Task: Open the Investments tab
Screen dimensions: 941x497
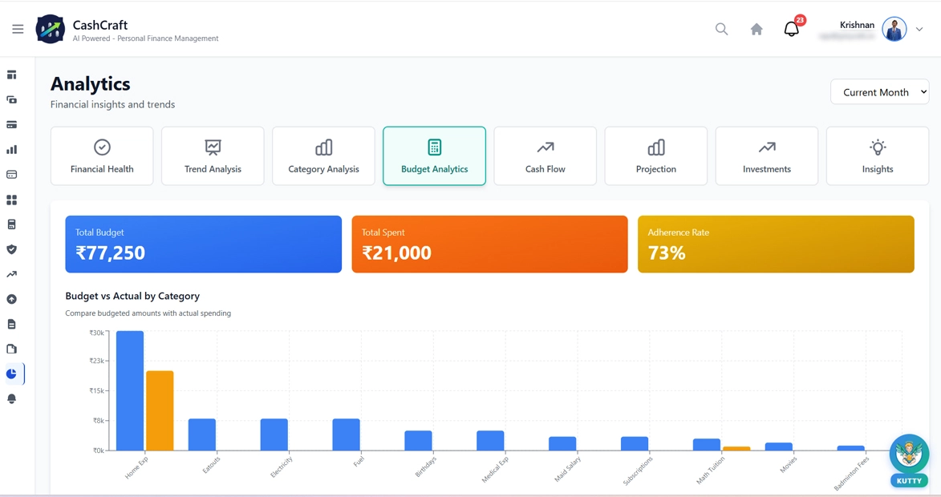Action: point(767,156)
